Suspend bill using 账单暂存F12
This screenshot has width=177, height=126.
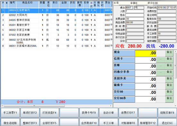[x=148, y=122]
